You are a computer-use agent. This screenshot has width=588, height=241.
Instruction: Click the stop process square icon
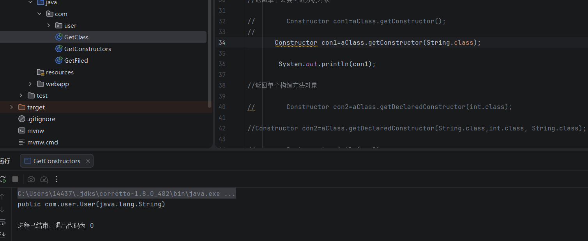click(x=15, y=179)
